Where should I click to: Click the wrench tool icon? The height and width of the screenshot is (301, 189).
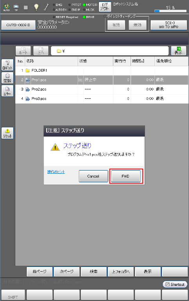(46, 7)
